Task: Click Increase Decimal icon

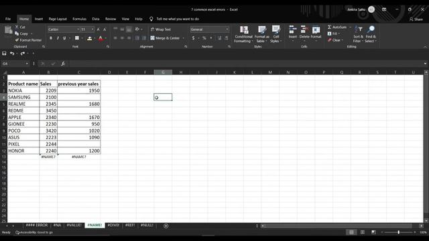Action: [x=219, y=38]
